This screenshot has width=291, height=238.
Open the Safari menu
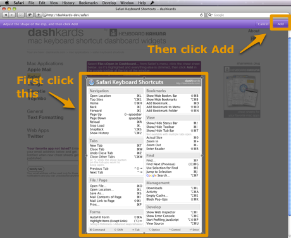[18, 3]
